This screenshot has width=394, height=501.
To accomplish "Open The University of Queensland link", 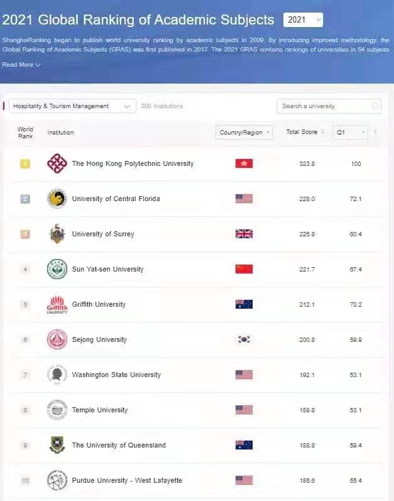I will (119, 445).
